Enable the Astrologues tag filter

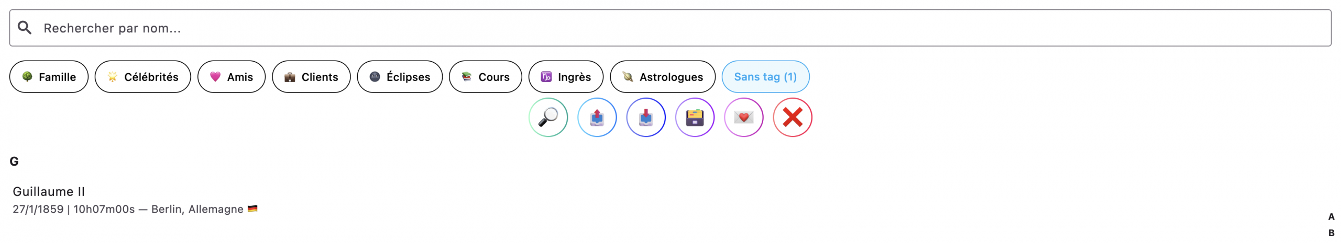pyautogui.click(x=662, y=77)
